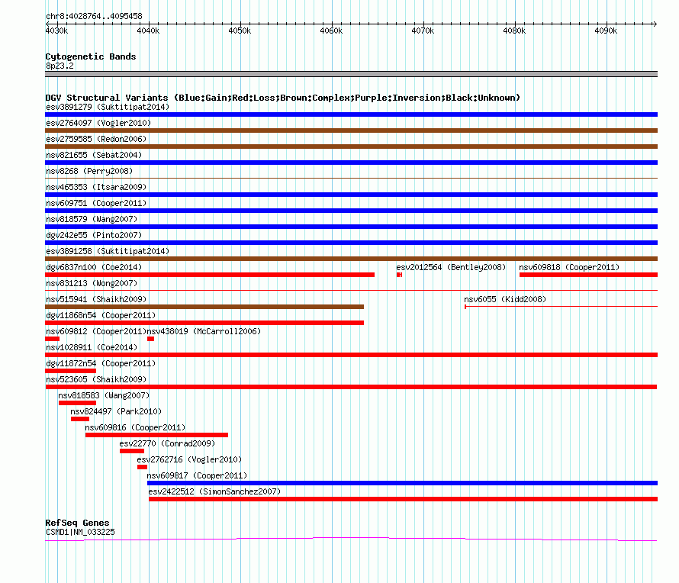Click the thin red nsv6055 feature line
This screenshot has height=583, width=679.
561,307
